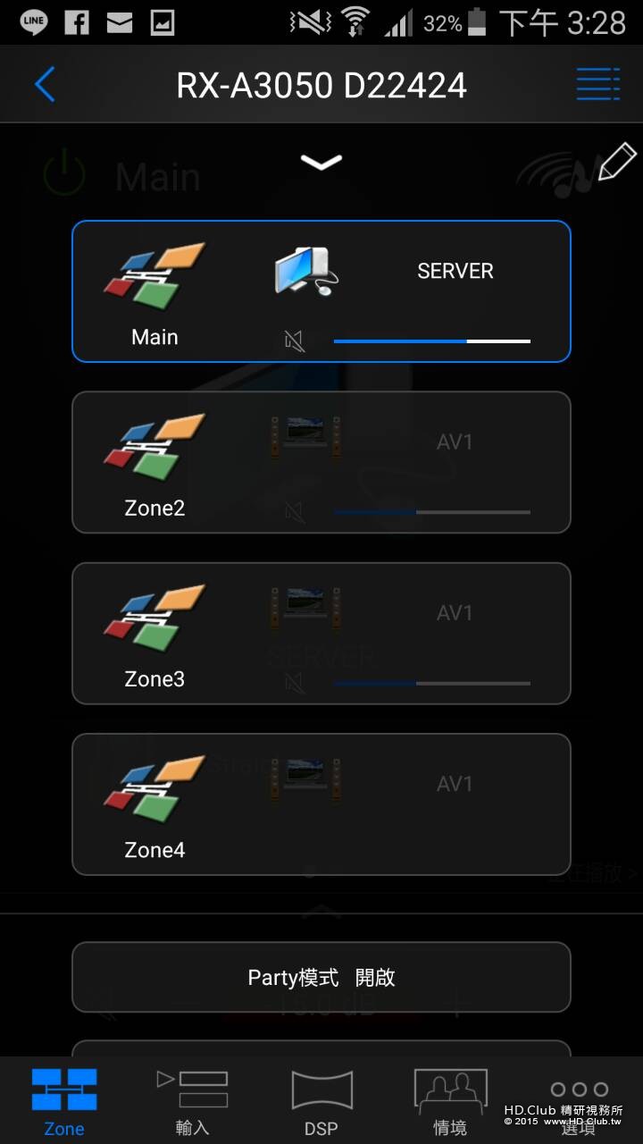
Task: Select the Zone4 tiles icon
Action: click(154, 789)
